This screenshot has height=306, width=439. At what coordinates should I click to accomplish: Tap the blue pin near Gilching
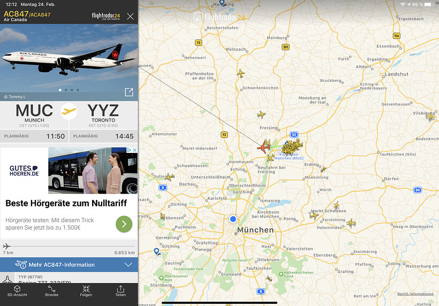[x=157, y=251]
